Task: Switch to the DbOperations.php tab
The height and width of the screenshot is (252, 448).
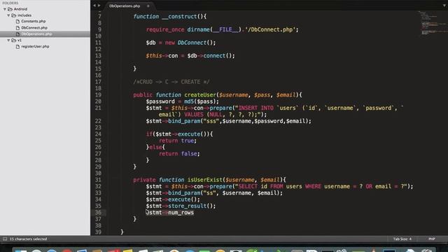Action: 125,6
